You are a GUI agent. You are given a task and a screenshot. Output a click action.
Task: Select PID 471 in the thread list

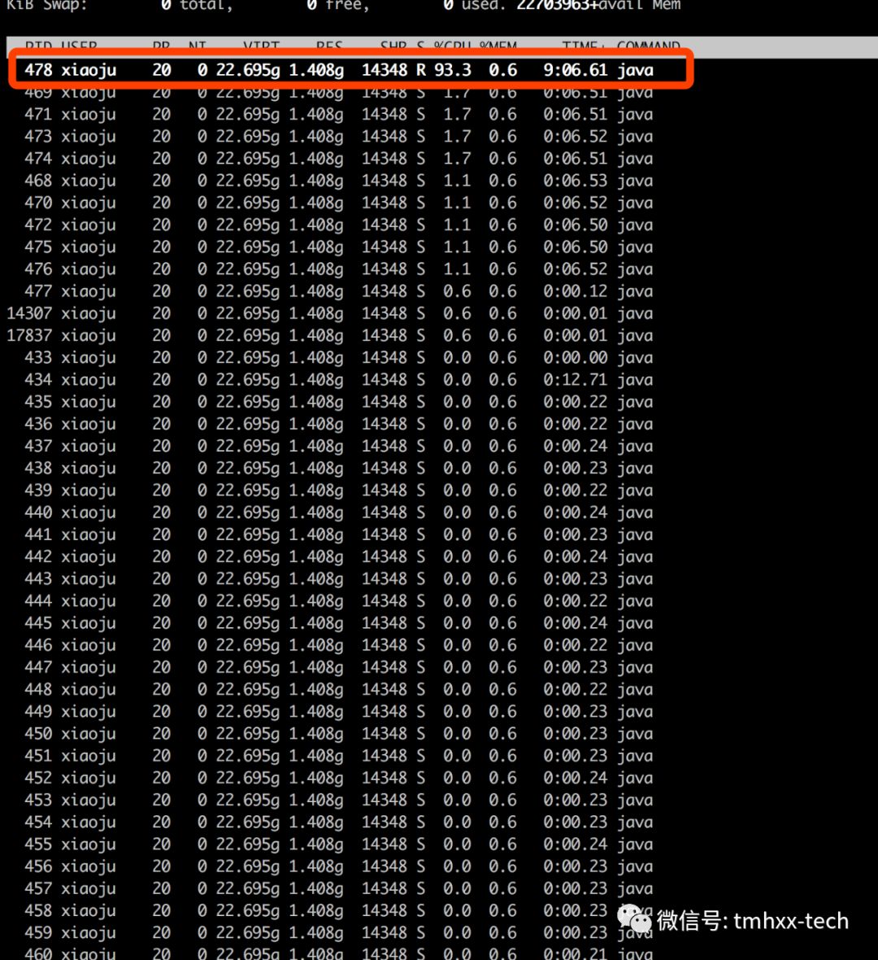coord(38,115)
